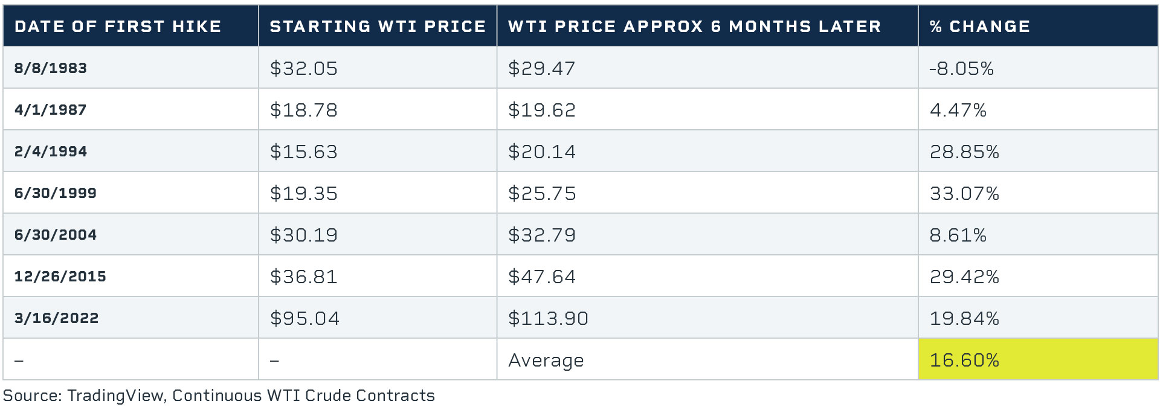Click the '% Change' column header
Viewport: 1160px width, 407px height.
pos(979,27)
